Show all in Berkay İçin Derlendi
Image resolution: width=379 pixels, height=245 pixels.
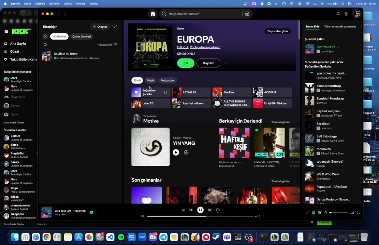[281, 122]
